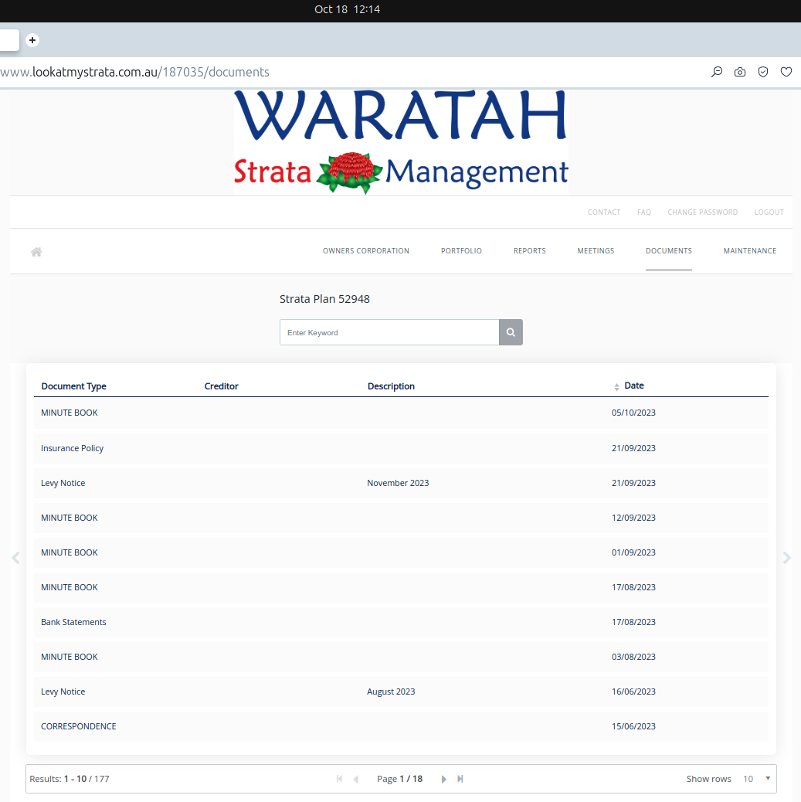Screen dimensions: 801x802
Task: Click the Page 1 / 18 indicator
Action: [399, 779]
